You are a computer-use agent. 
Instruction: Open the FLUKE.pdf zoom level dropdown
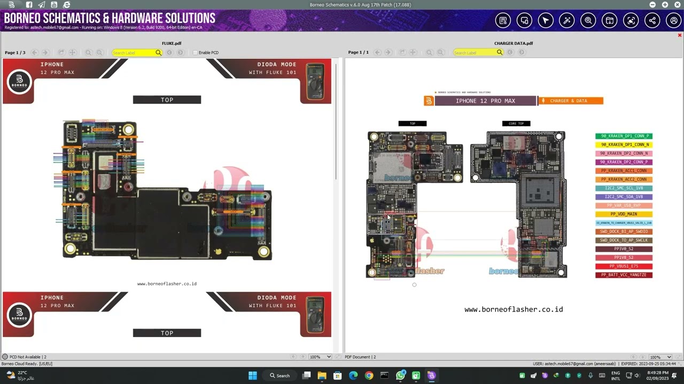320,357
